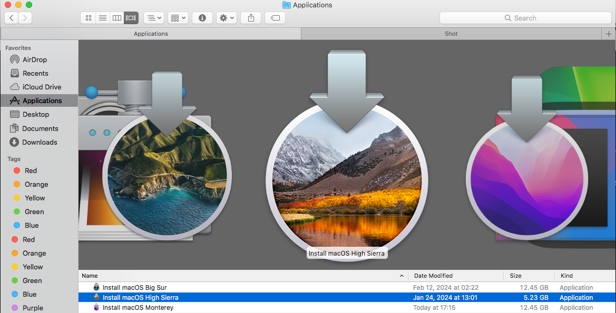Click the Applications folder title icon
This screenshot has width=616, height=313.
pos(286,5)
